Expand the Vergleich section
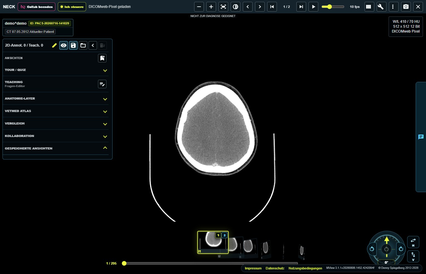Image resolution: width=426 pixels, height=274 pixels. pos(56,124)
